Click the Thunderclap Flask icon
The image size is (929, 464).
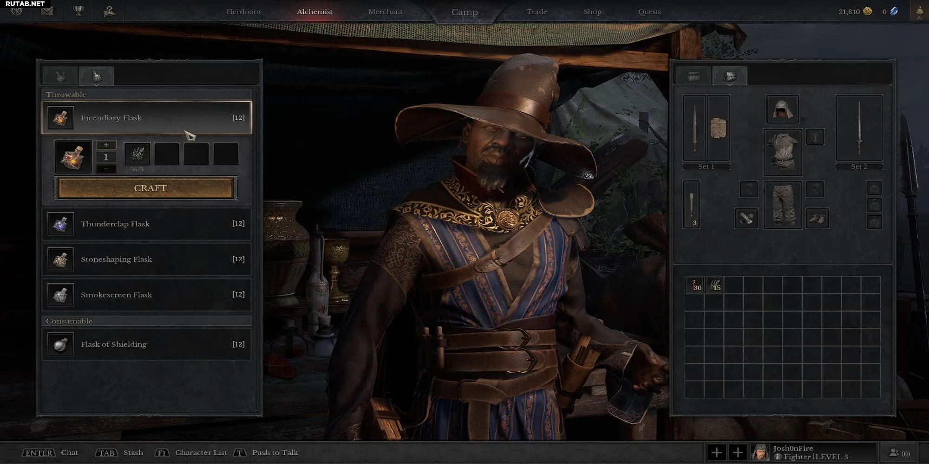click(x=60, y=224)
